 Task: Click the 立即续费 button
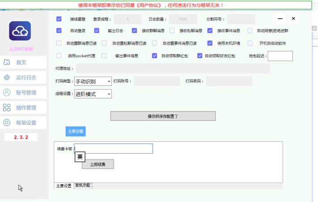point(98,164)
